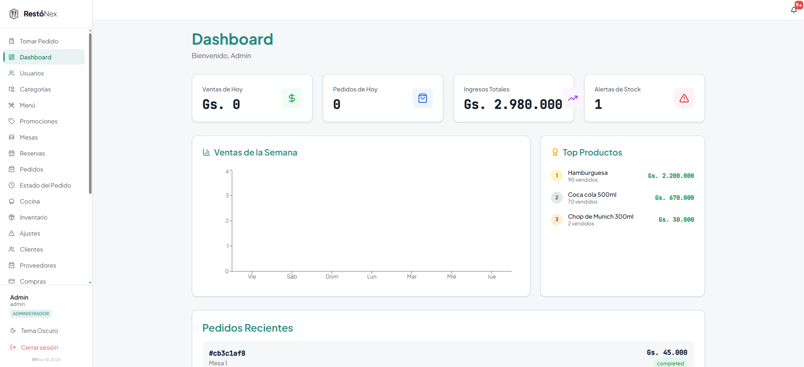Click the award ribbon icon beside Top Productos
The width and height of the screenshot is (804, 367).
(555, 152)
